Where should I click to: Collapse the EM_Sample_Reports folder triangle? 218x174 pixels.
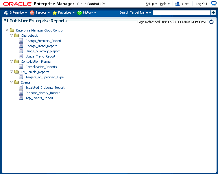pyautogui.click(x=11, y=72)
